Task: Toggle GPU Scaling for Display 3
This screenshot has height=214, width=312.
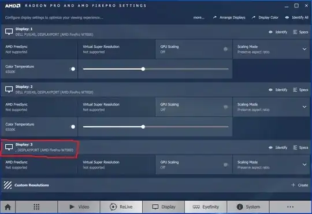Action: click(225, 165)
